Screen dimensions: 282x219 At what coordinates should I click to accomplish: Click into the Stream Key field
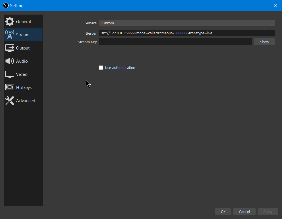point(175,42)
